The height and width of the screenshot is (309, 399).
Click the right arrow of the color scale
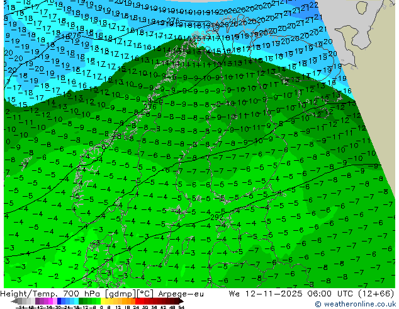click(x=181, y=301)
